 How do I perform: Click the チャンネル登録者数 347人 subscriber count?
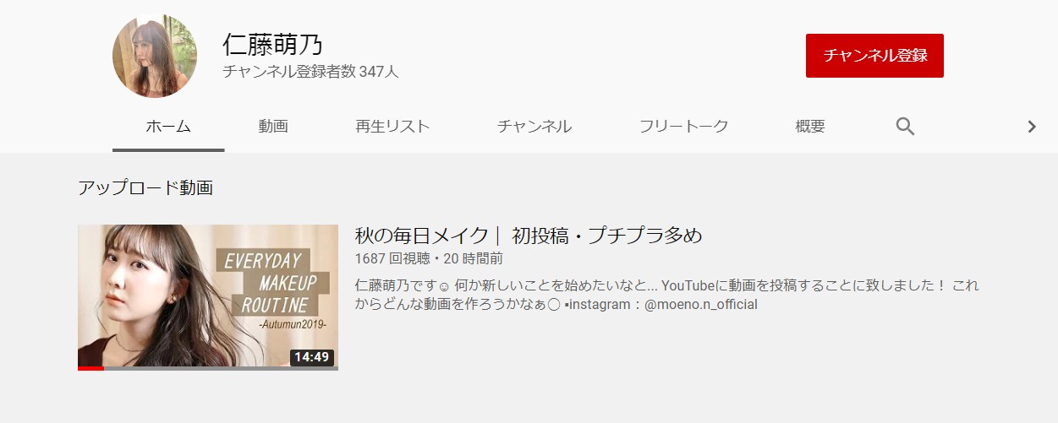pyautogui.click(x=310, y=72)
